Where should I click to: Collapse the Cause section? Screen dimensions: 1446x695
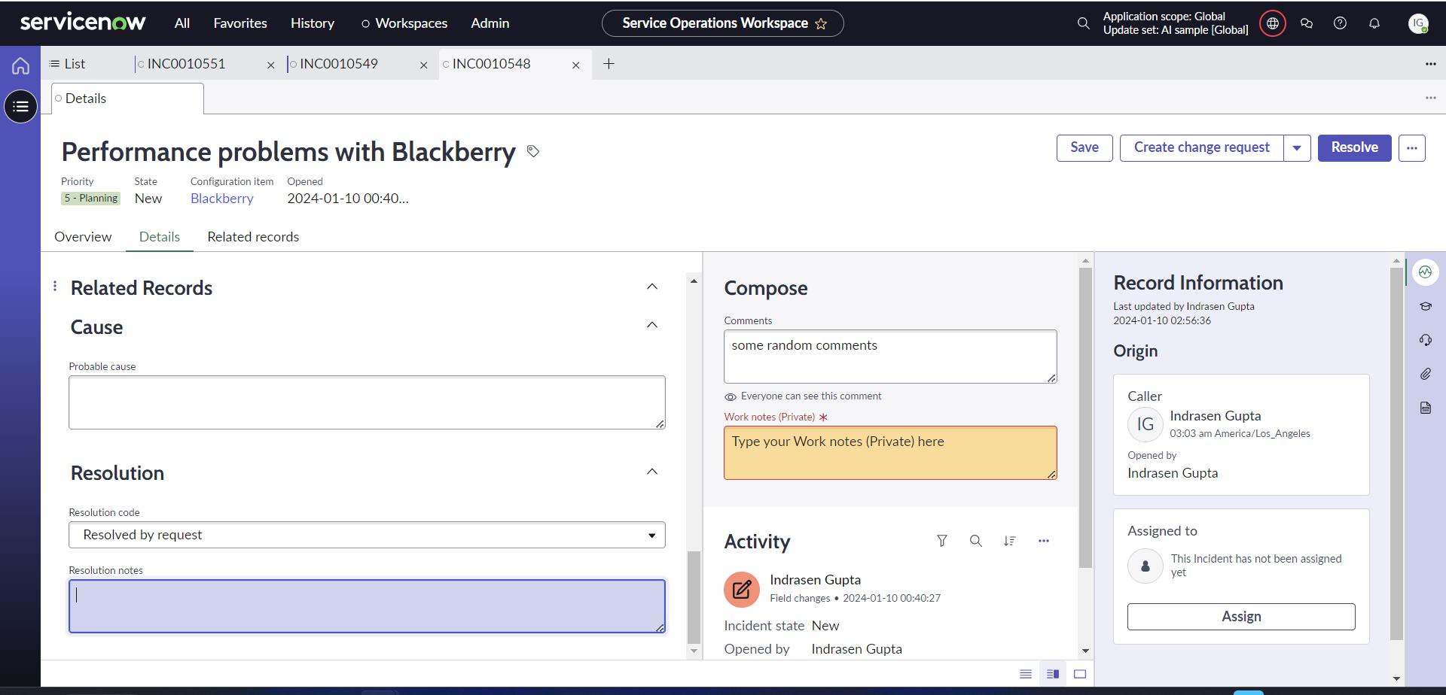652,325
